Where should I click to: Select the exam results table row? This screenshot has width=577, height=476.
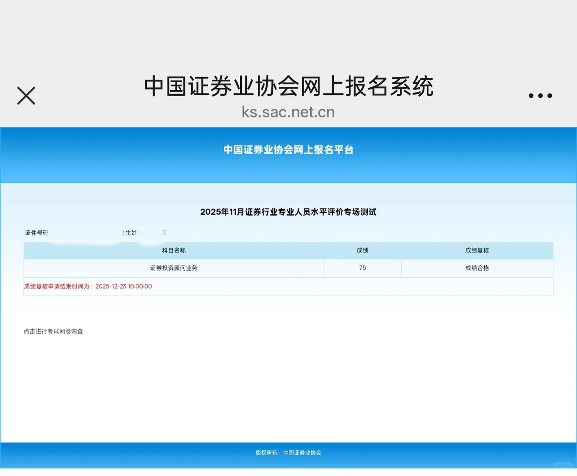pos(288,268)
